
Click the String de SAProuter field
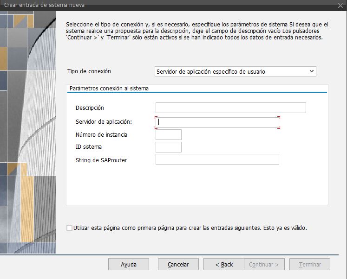[x=217, y=159]
